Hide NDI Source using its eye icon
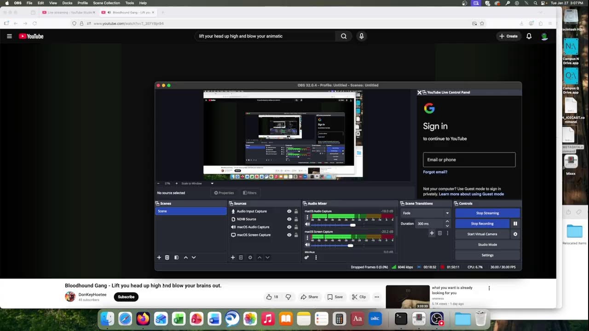 289,219
